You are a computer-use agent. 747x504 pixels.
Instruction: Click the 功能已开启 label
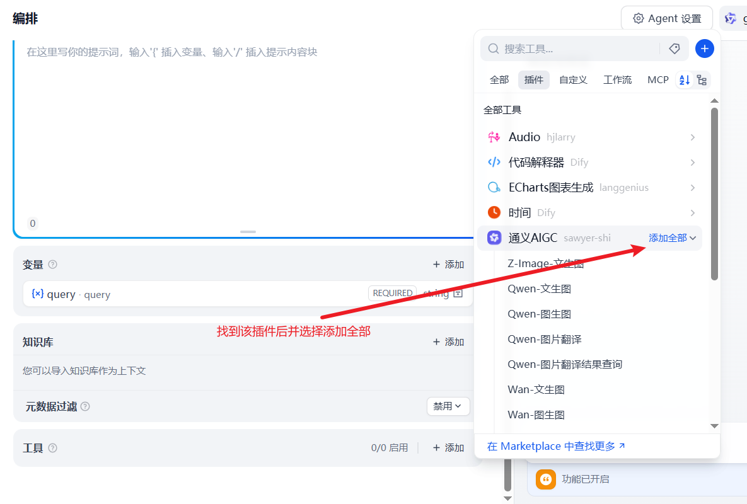pos(586,479)
